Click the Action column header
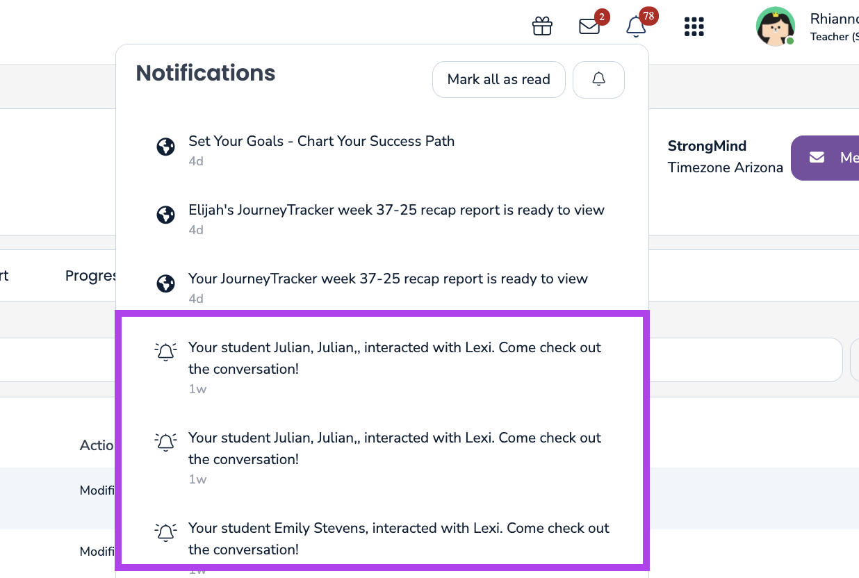This screenshot has width=859, height=578. tap(97, 445)
